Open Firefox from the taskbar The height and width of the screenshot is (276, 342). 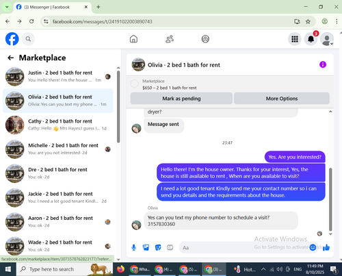[120, 269]
